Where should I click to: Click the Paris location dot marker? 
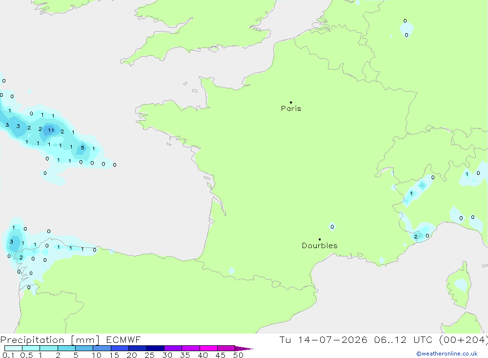291,102
